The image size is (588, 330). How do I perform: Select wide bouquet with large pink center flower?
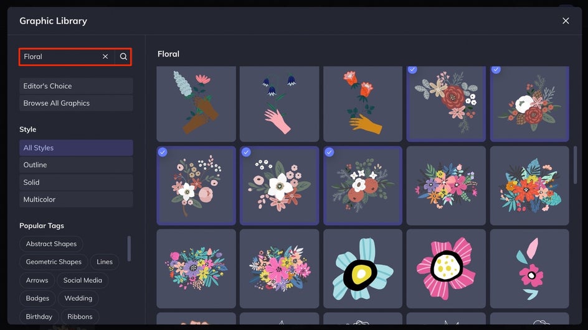280,268
